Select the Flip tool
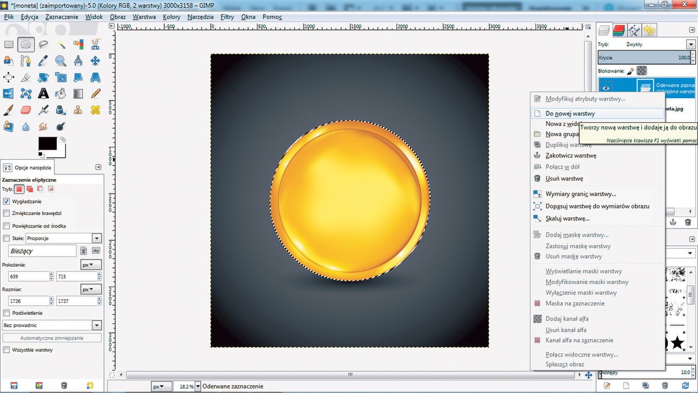698x393 pixels. tap(9, 94)
